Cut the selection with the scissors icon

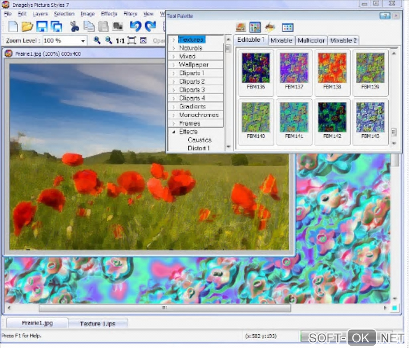[x=75, y=27]
